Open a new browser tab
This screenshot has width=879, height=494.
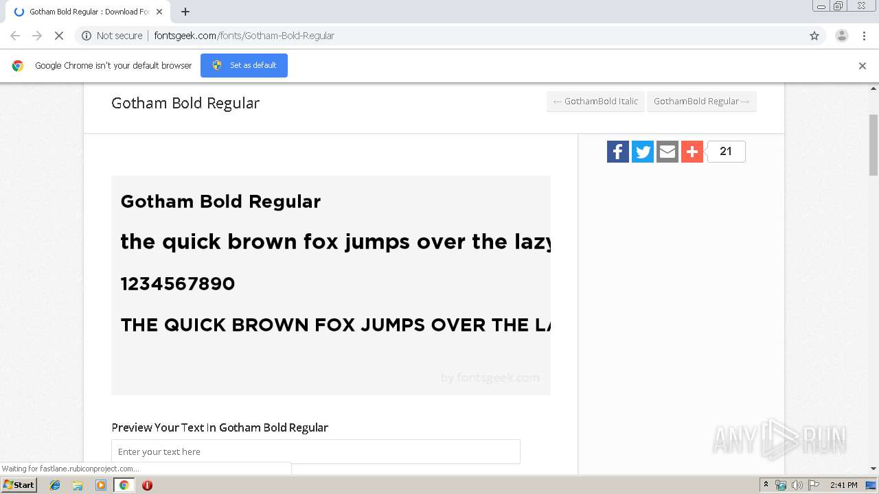(185, 12)
